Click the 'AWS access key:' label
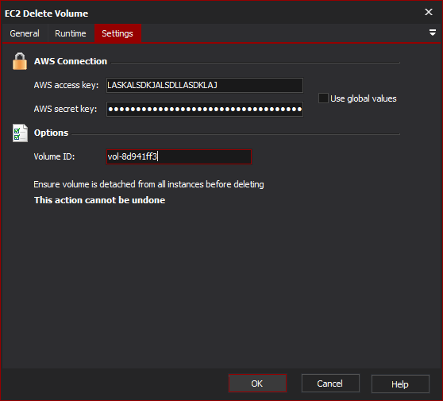Image resolution: width=443 pixels, height=401 pixels. coord(66,85)
